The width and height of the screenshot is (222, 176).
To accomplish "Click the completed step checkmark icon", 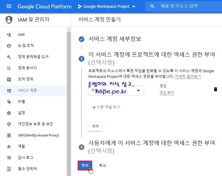I will pos(82,39).
